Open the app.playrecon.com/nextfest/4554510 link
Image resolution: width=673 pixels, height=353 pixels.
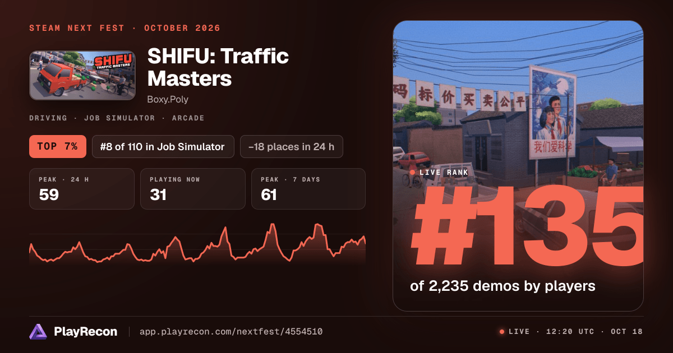tap(231, 332)
